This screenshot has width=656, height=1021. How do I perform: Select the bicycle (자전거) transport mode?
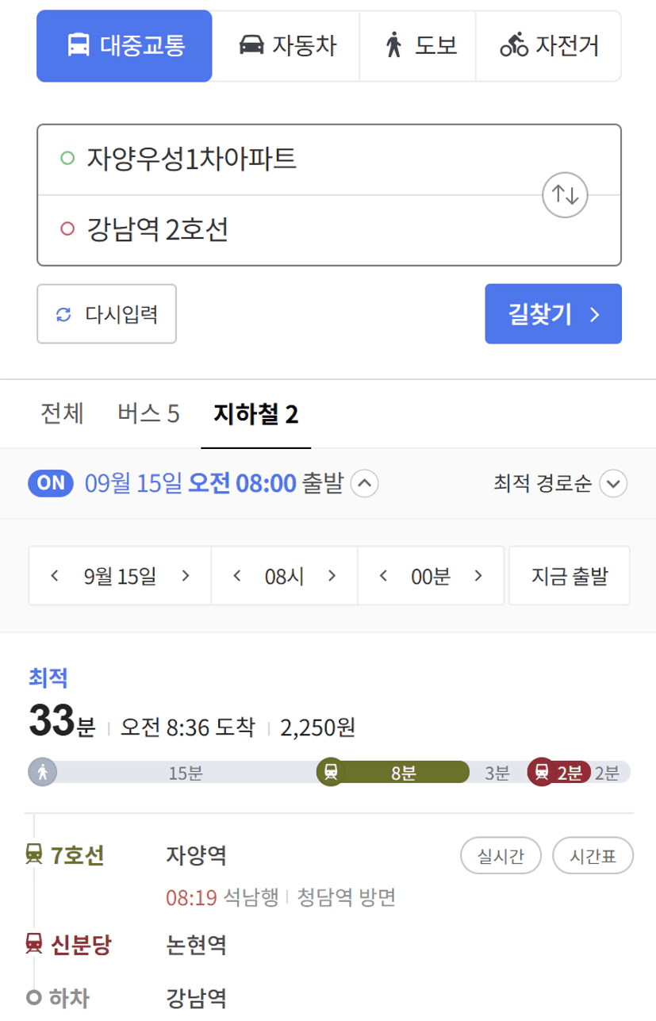click(548, 46)
